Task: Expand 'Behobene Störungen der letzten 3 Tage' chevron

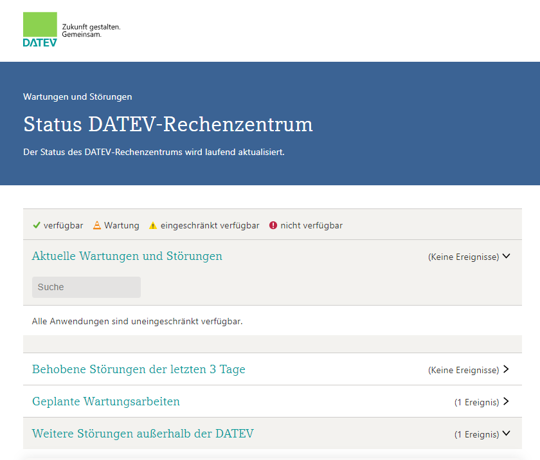Action: [506, 369]
